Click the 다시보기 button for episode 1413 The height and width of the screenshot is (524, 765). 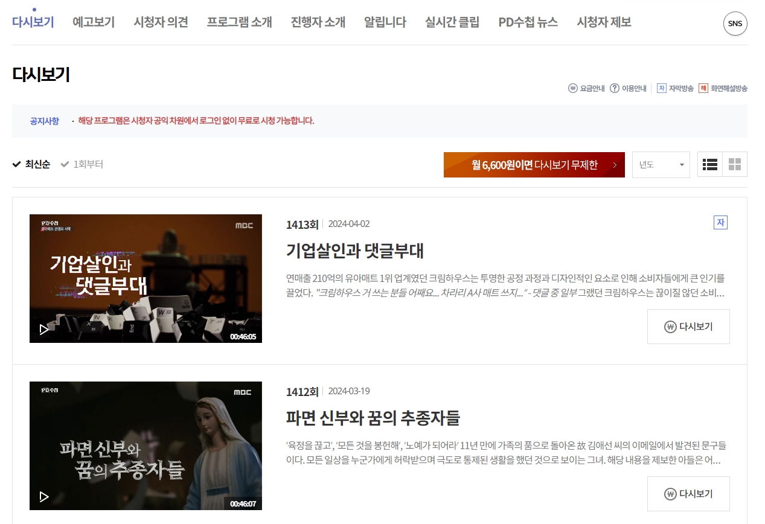pos(688,327)
